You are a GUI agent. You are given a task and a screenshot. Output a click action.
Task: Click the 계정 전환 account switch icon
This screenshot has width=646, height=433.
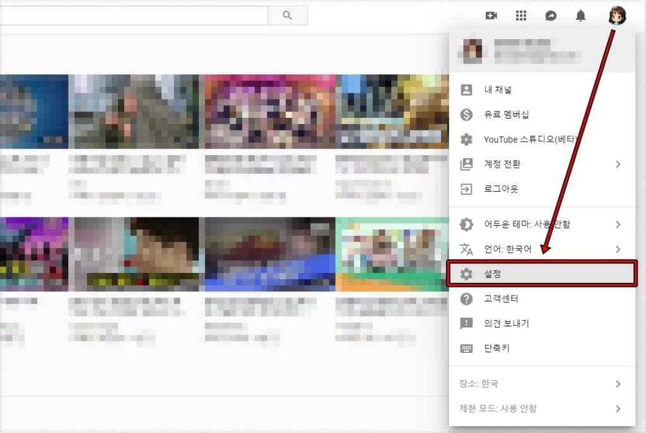click(x=466, y=165)
